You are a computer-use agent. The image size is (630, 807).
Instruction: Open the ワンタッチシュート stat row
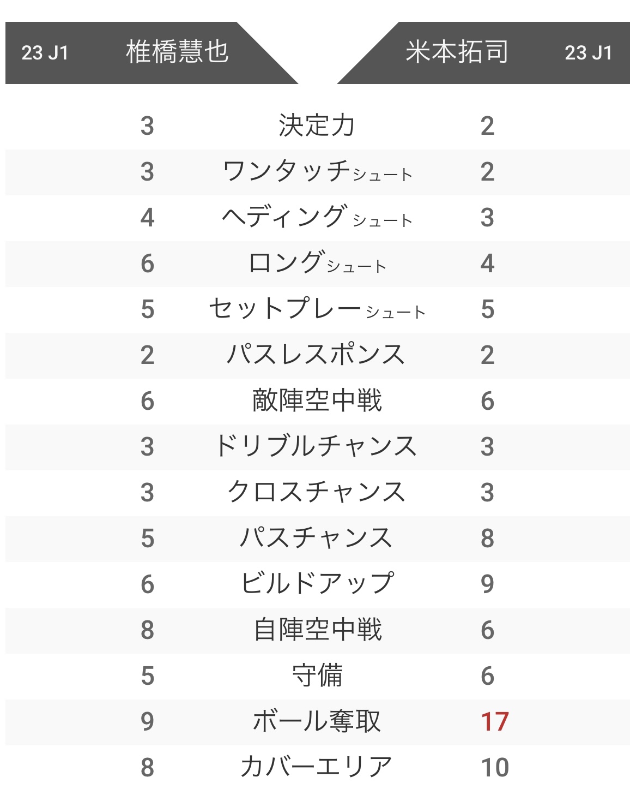(x=317, y=172)
